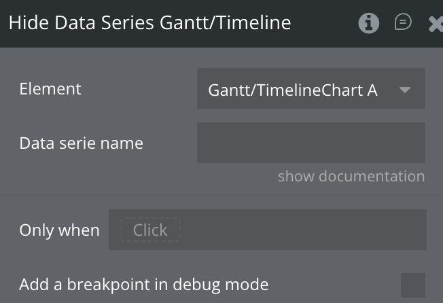Click the Element dropdown arrow

[x=405, y=89]
